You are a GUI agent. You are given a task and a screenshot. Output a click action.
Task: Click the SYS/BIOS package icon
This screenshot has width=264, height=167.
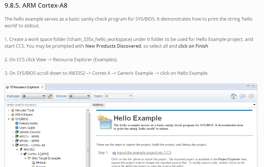pos(13,119)
